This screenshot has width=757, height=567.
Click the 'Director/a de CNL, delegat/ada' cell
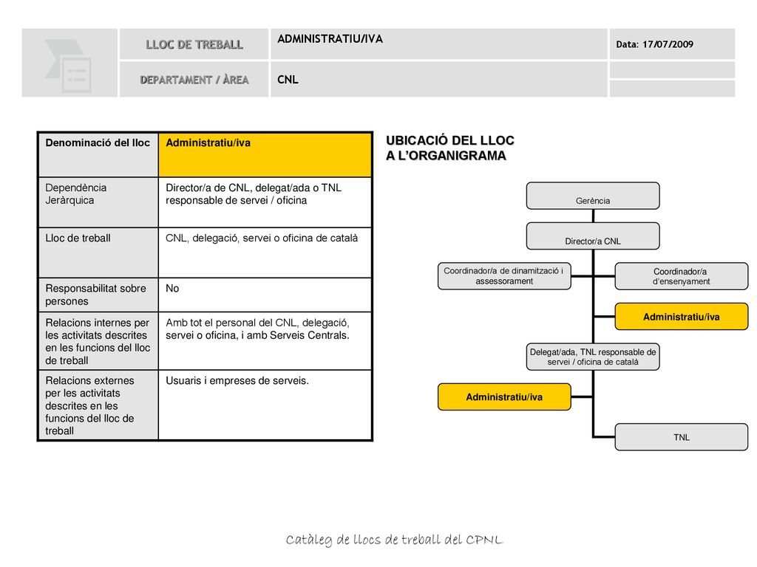click(265, 202)
